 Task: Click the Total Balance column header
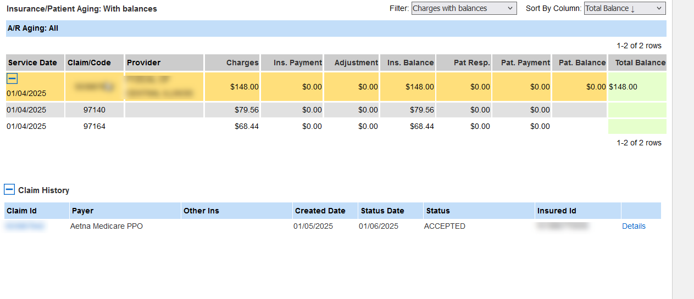tap(640, 63)
